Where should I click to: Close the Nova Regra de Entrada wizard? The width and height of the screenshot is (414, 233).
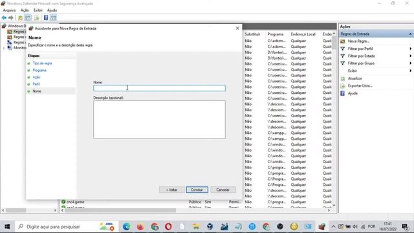237,28
